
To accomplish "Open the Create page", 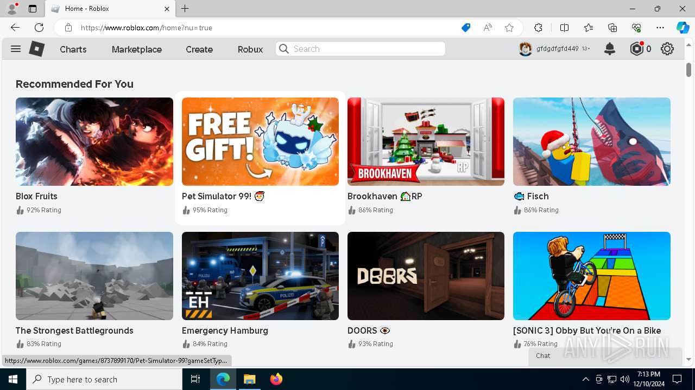I will tap(199, 49).
